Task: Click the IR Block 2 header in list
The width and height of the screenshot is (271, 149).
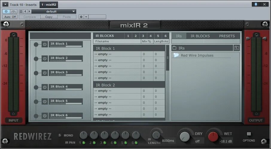Action: click(x=129, y=85)
